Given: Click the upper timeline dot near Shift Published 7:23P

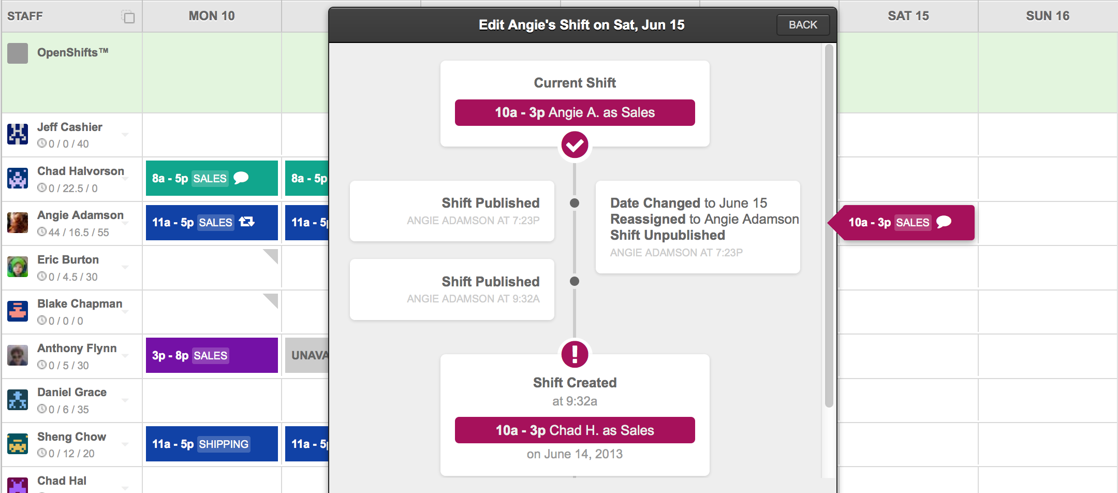Looking at the screenshot, I should click(x=575, y=203).
